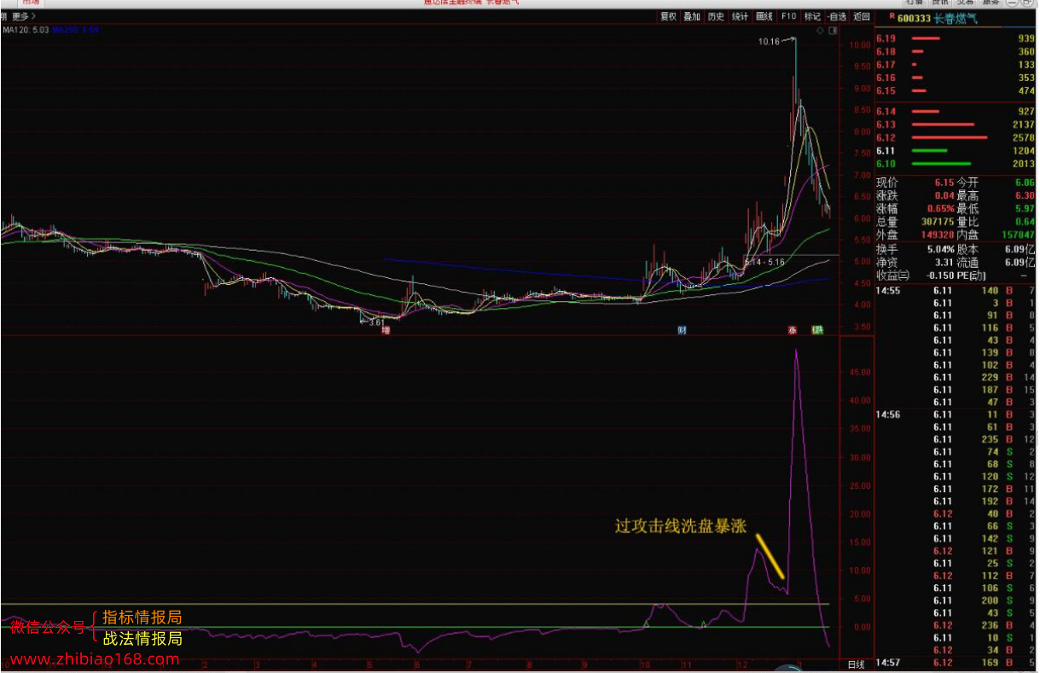The image size is (1040, 673).
Task: Click the 净资 value 3.31
Action: click(944, 263)
